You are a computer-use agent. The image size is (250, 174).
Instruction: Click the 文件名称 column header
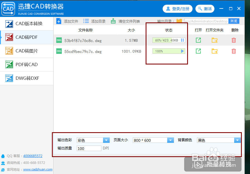(x=86, y=30)
